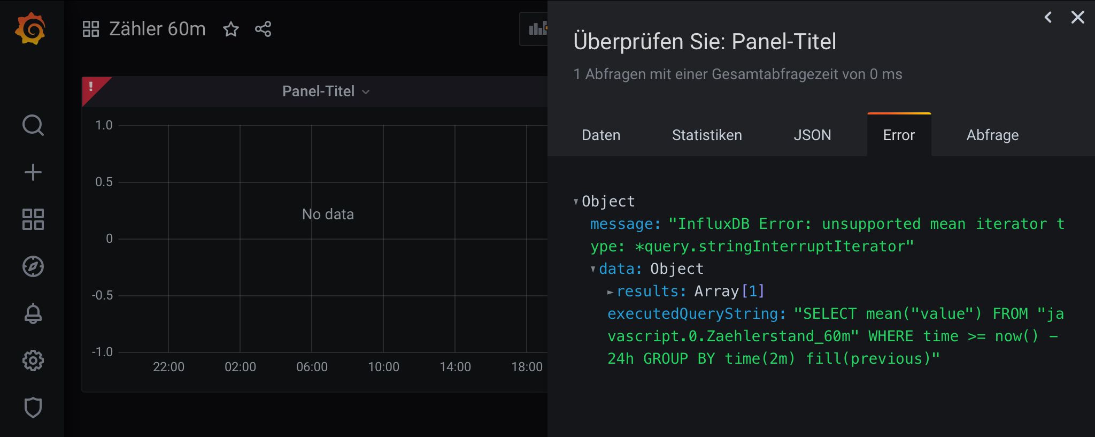Click the red panel error indicator

pos(92,87)
